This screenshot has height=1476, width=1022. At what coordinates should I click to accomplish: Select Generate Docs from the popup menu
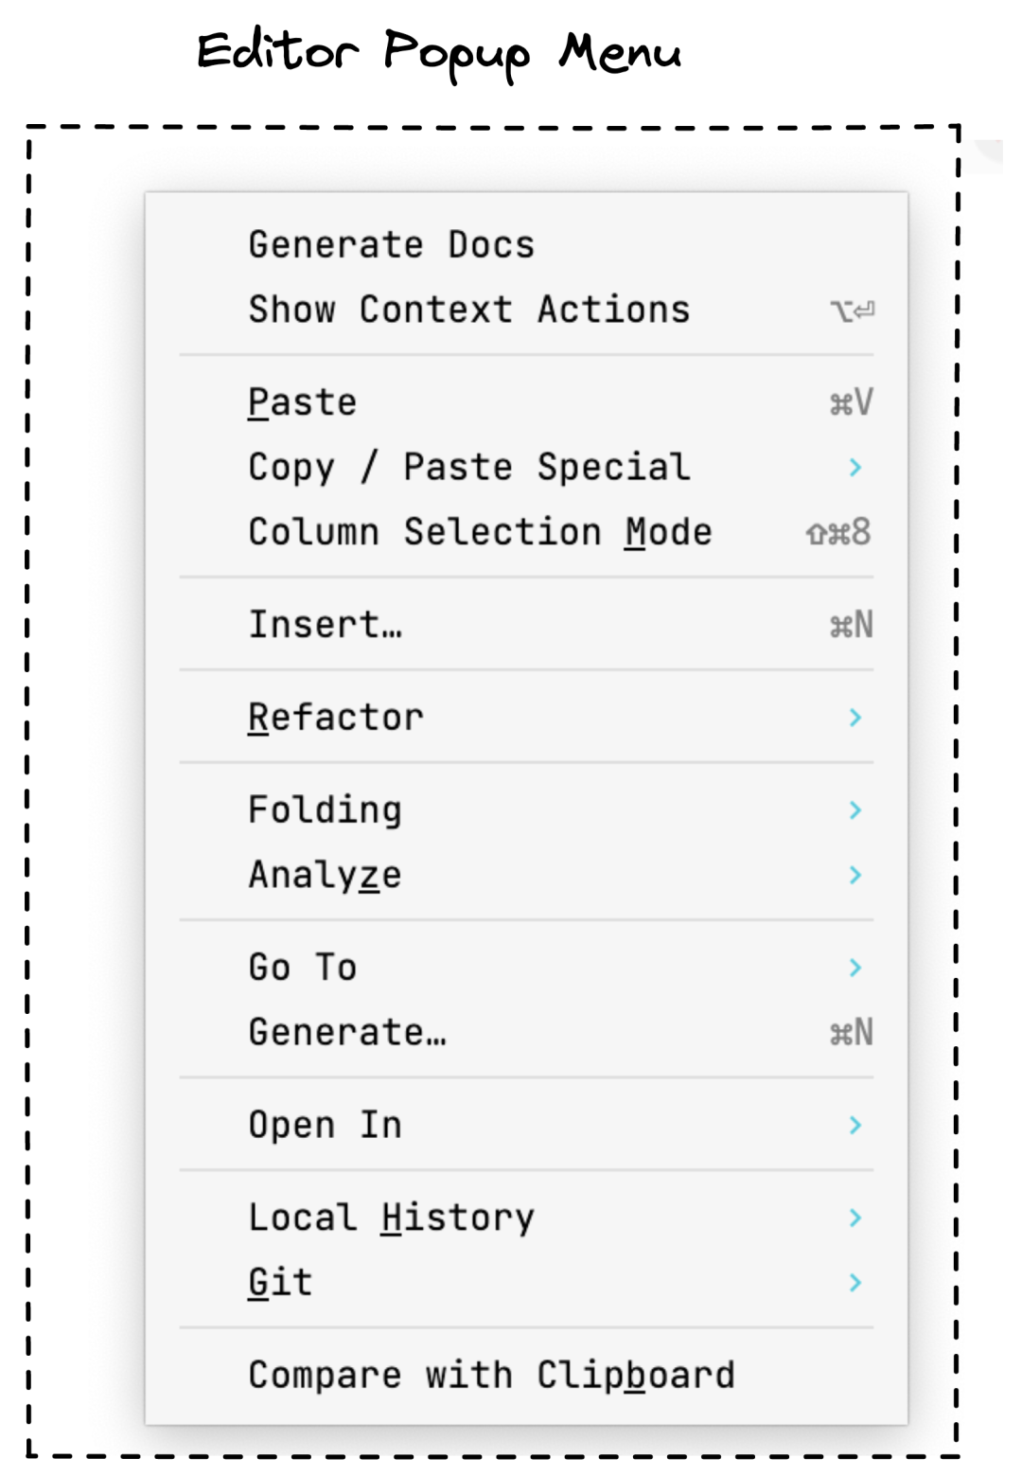click(x=391, y=243)
